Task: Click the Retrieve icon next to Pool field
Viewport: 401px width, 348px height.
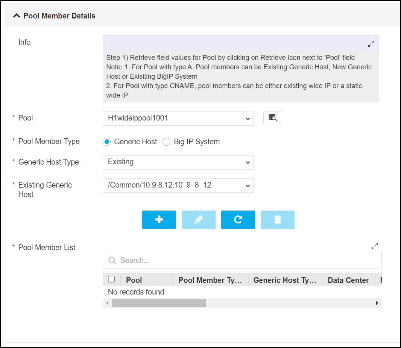Action: click(273, 118)
